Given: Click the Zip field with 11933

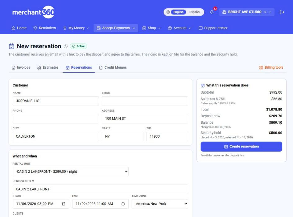Looking at the screenshot, I should tap(167, 136).
